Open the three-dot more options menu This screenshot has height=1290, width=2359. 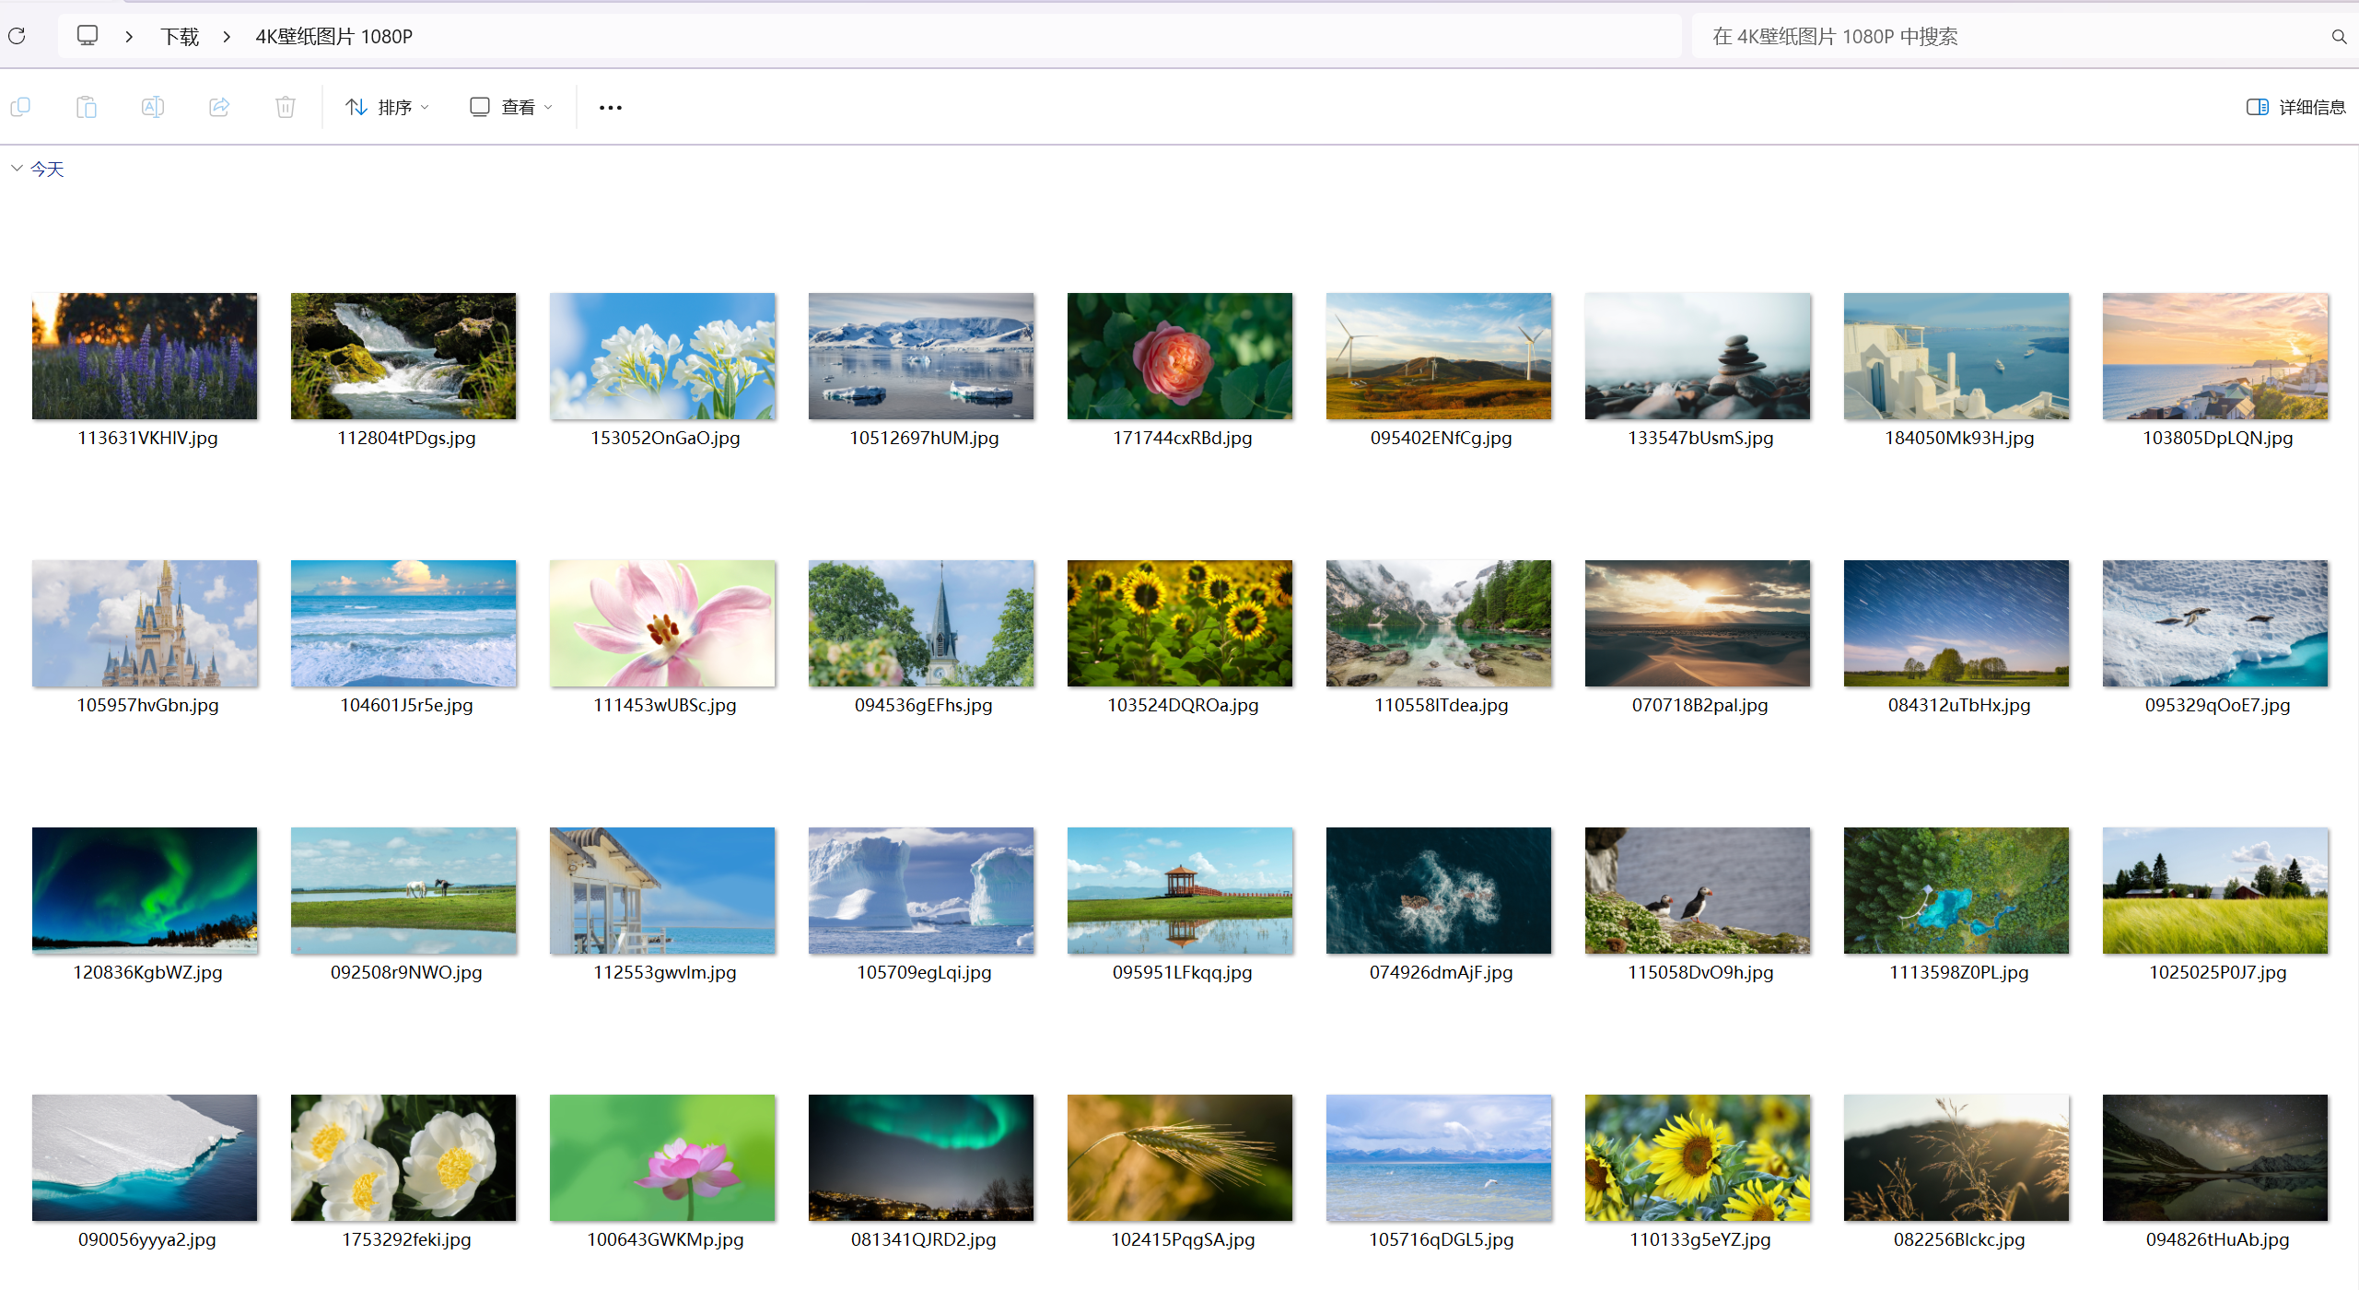(610, 108)
